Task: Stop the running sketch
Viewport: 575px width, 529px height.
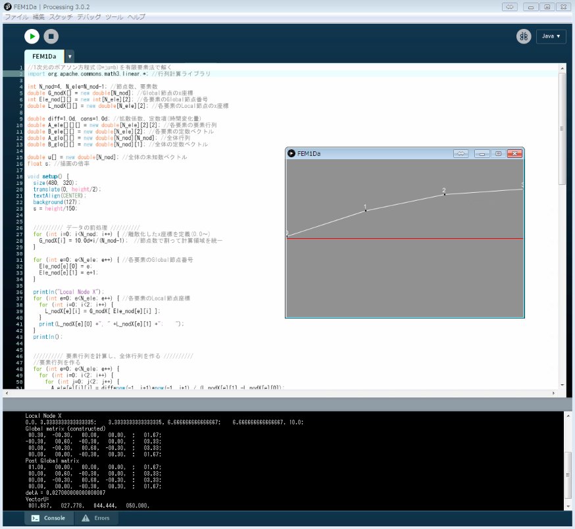Action: [x=51, y=36]
